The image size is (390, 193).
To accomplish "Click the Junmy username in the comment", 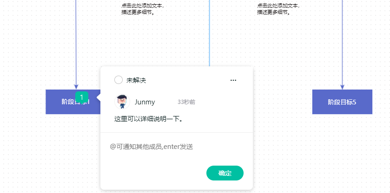I will pyautogui.click(x=145, y=102).
